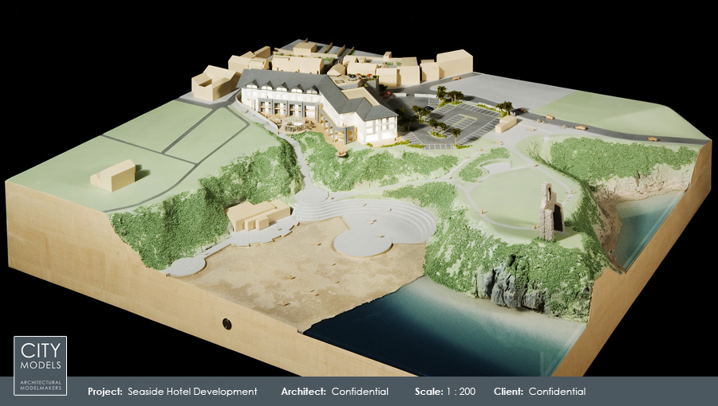Click the "Architect:" label

303,392
